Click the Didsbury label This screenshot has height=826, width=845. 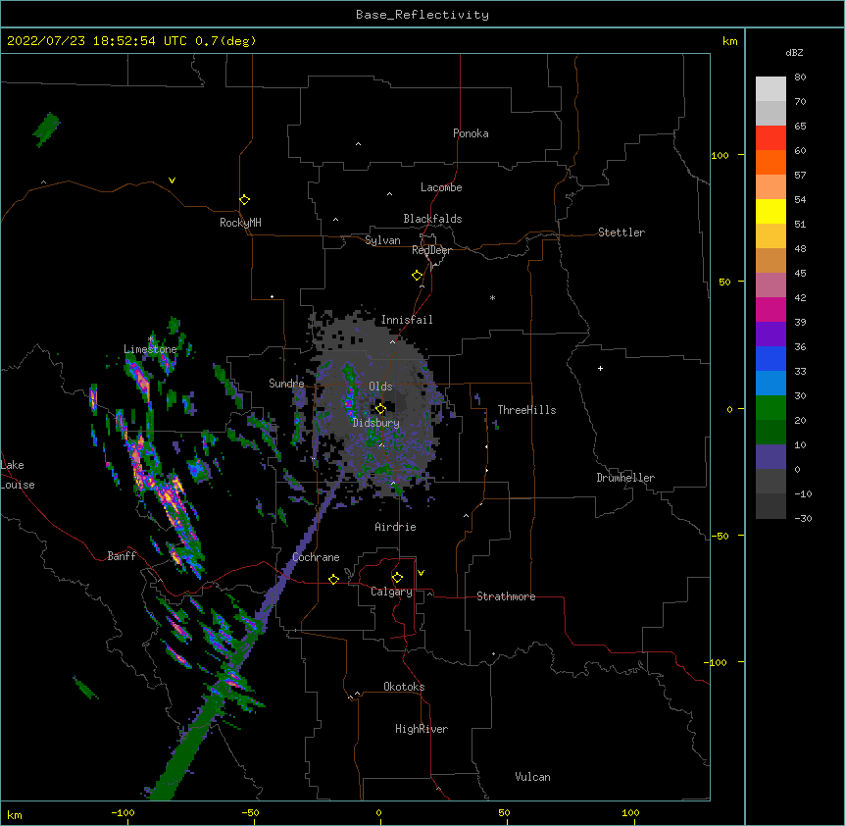tap(376, 423)
